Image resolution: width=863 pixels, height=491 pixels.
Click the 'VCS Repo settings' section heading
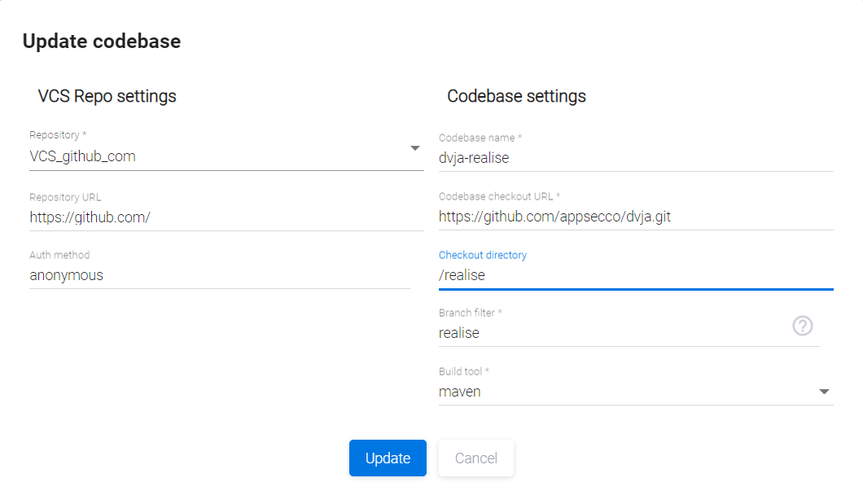pos(107,96)
